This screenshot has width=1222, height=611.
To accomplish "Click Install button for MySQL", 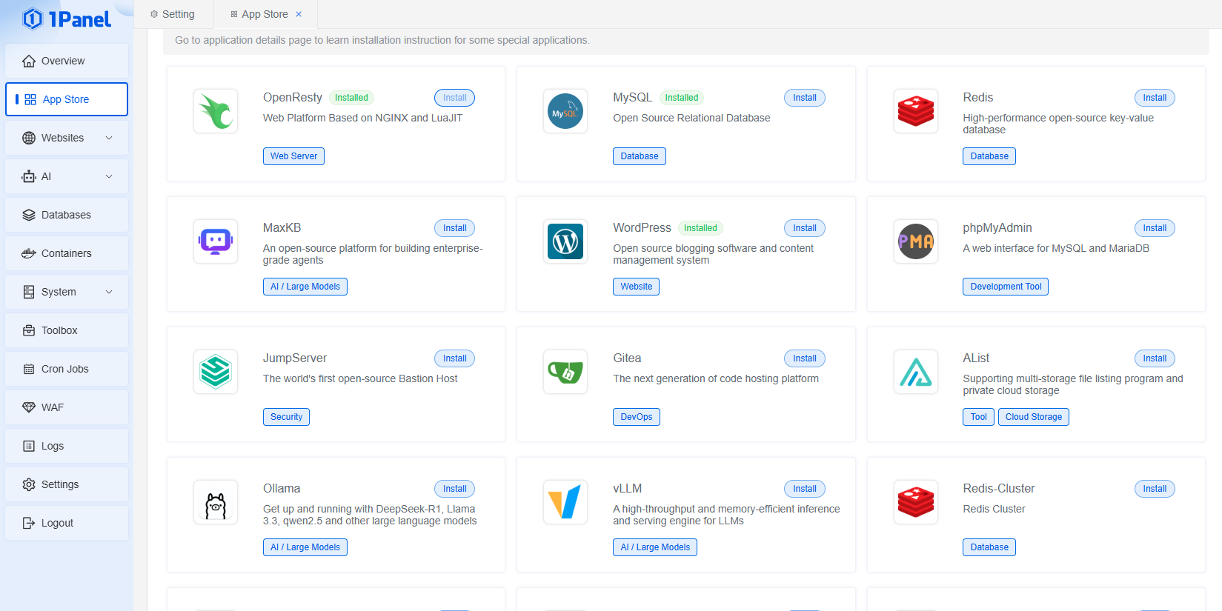I will coord(805,98).
